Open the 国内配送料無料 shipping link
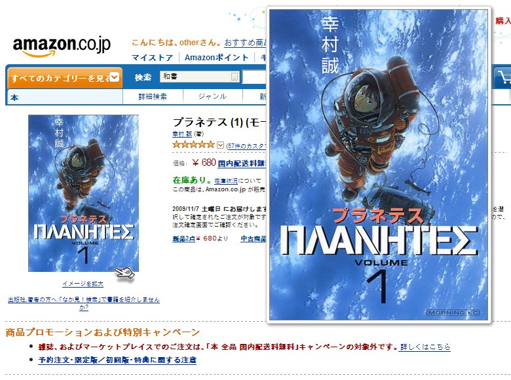Viewport: 511px width, 380px height. click(x=242, y=163)
